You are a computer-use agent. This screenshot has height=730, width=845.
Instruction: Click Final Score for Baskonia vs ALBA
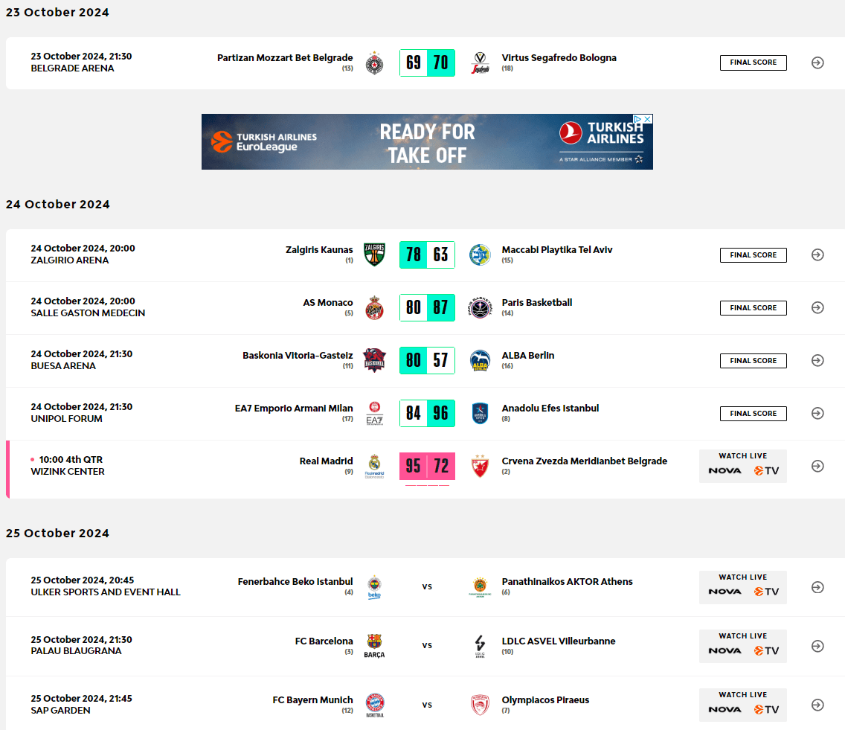click(x=753, y=361)
